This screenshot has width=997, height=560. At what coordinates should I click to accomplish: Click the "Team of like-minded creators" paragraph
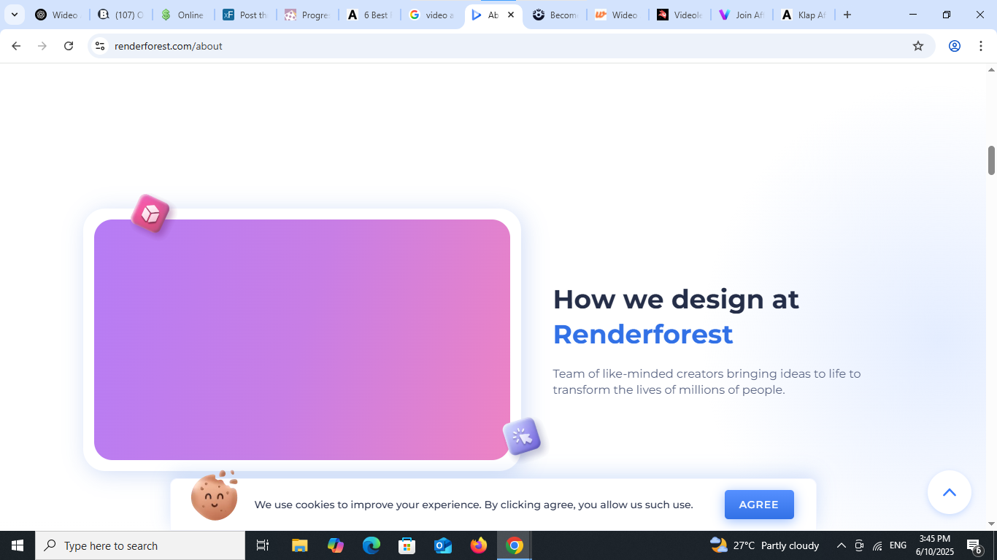click(x=707, y=381)
